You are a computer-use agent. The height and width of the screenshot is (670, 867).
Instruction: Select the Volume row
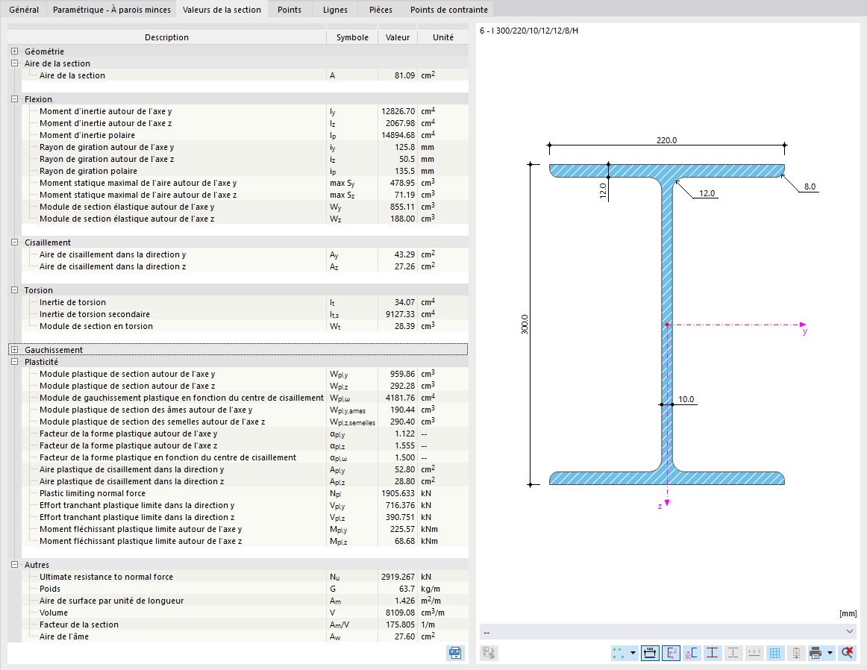click(245, 613)
